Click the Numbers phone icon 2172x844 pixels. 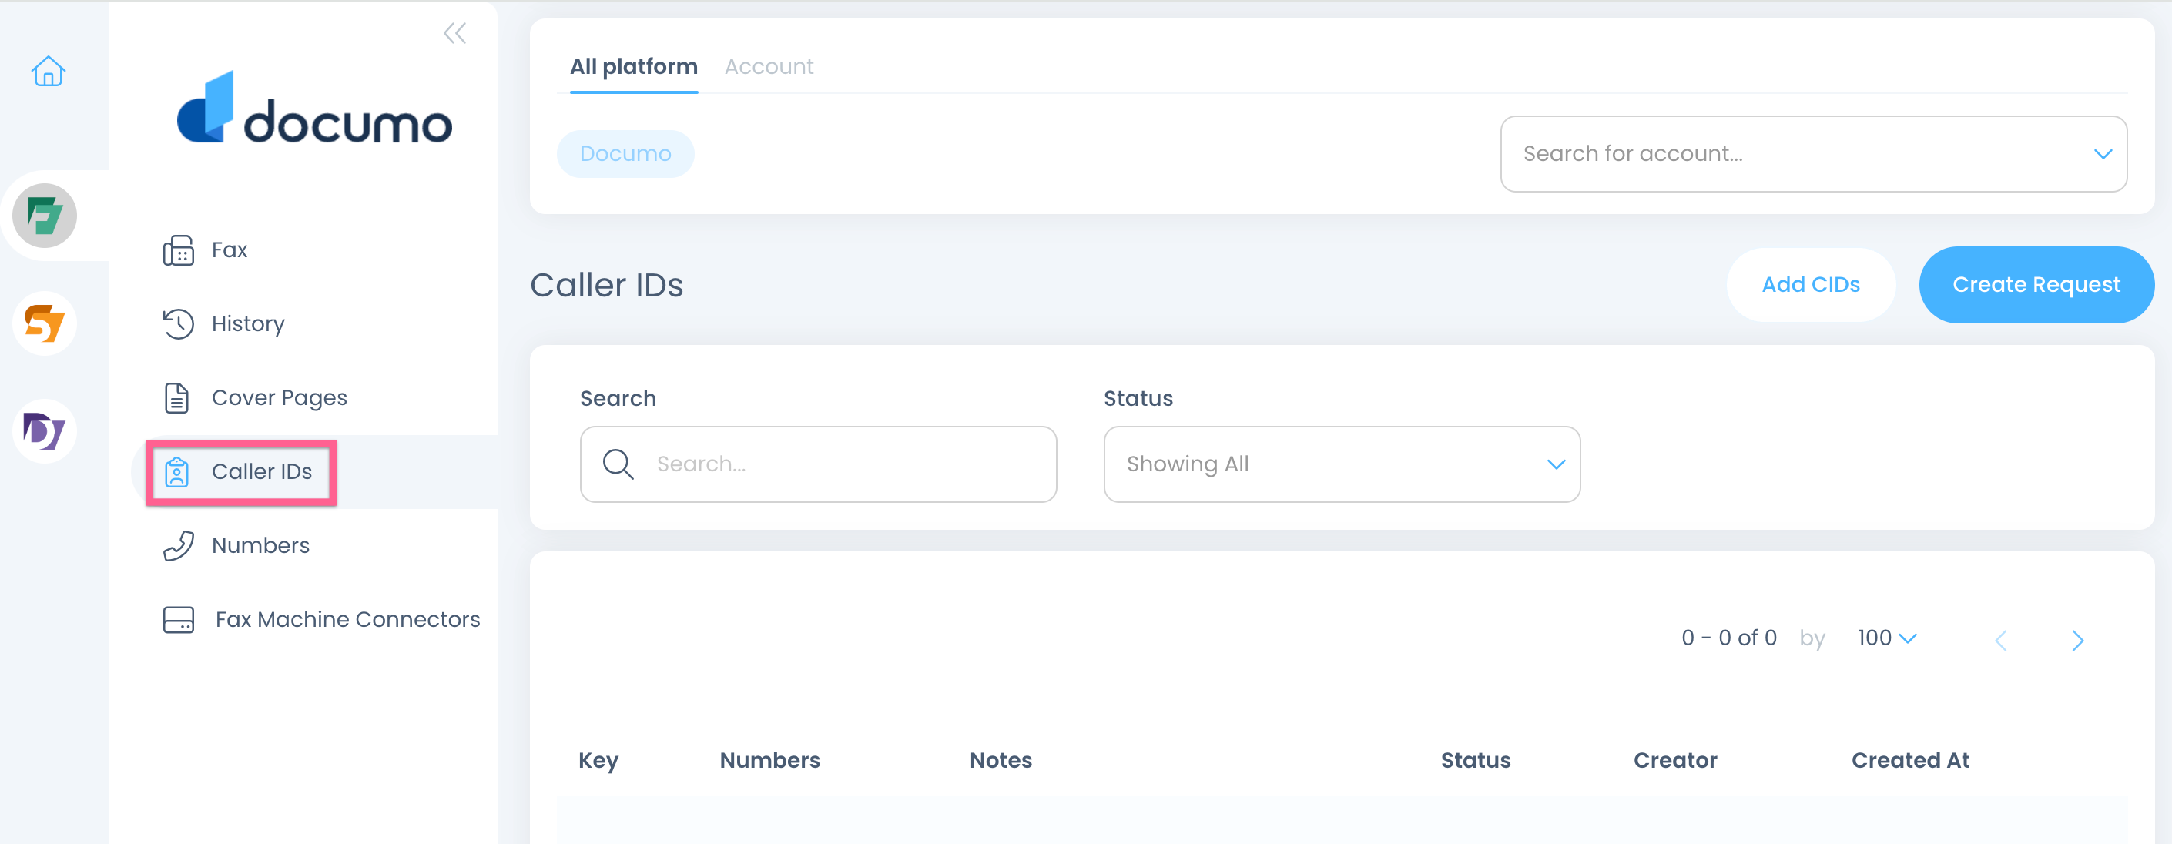pos(179,545)
